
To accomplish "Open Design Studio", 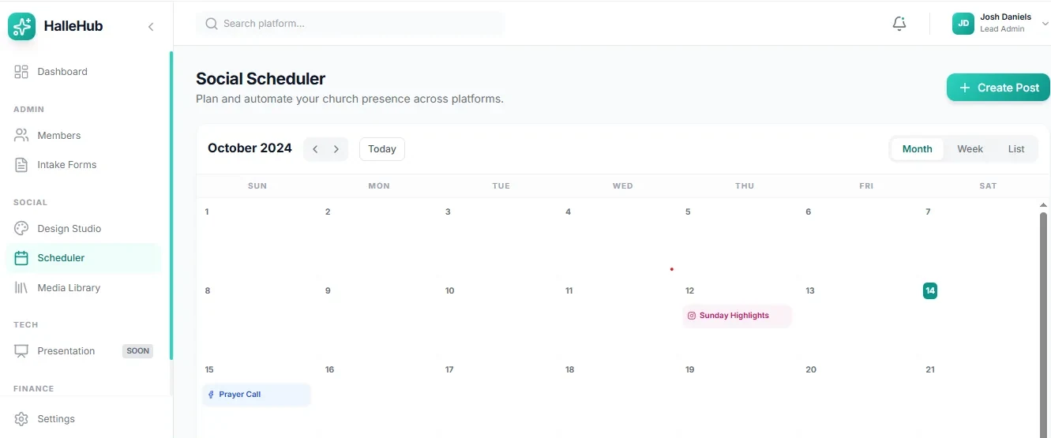I will [83, 229].
